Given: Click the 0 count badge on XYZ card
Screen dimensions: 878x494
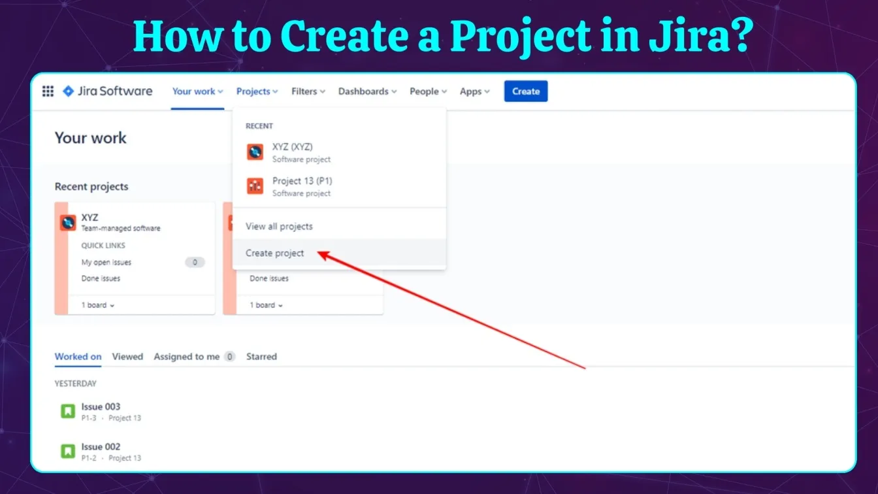Looking at the screenshot, I should pos(195,262).
